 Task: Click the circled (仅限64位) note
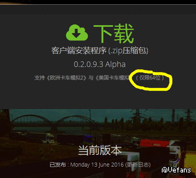tap(150, 78)
